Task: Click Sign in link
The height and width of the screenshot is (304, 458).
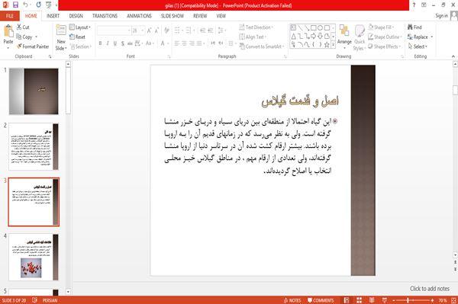Action: click(x=441, y=16)
